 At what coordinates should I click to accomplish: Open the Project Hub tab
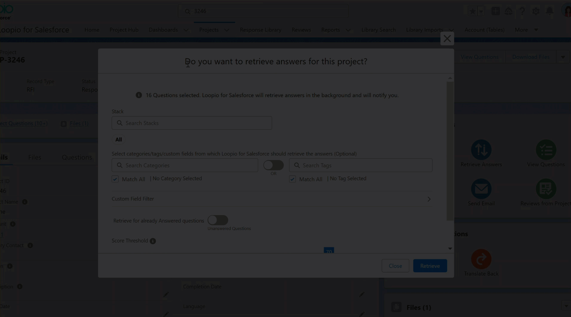pyautogui.click(x=124, y=30)
